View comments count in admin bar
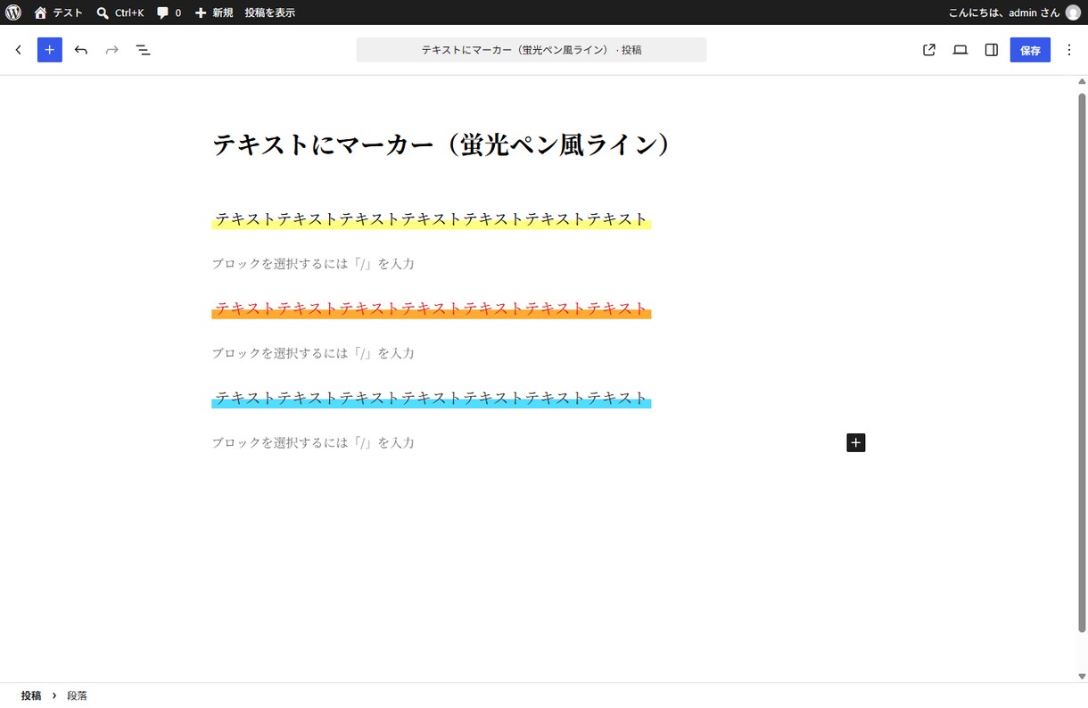This screenshot has height=708, width=1088. click(x=169, y=12)
